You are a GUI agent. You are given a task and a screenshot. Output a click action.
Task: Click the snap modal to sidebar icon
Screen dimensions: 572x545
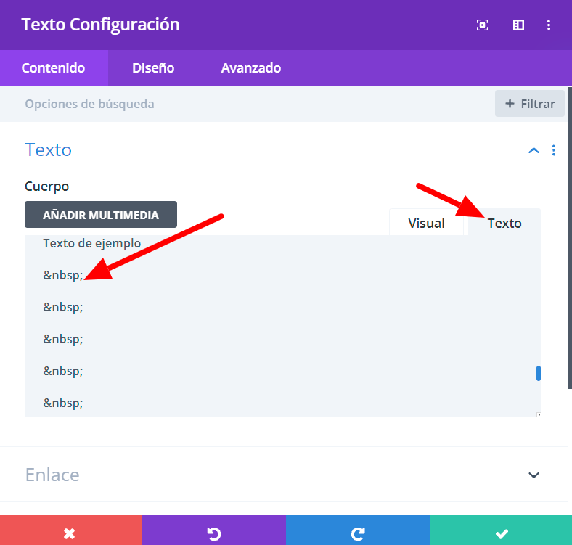[x=518, y=25]
